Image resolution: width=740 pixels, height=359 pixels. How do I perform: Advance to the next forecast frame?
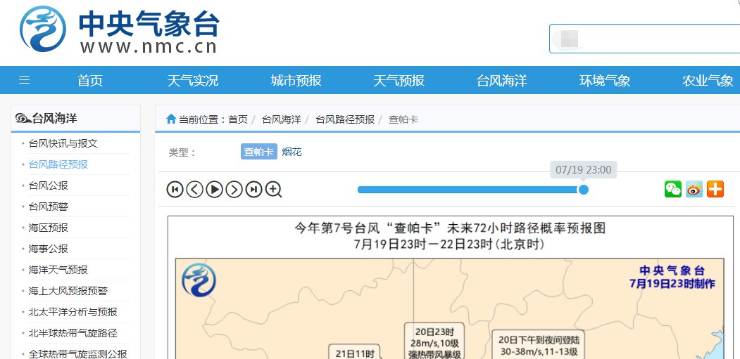[x=234, y=189]
